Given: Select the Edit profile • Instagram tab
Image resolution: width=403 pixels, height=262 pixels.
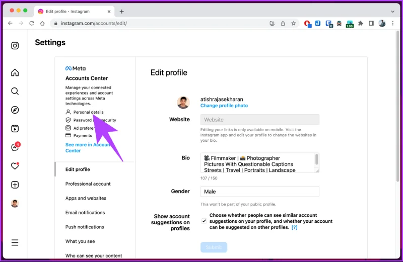Looking at the screenshot, I should [x=75, y=12].
